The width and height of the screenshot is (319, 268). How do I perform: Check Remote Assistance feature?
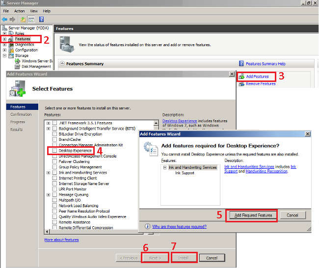click(54, 222)
